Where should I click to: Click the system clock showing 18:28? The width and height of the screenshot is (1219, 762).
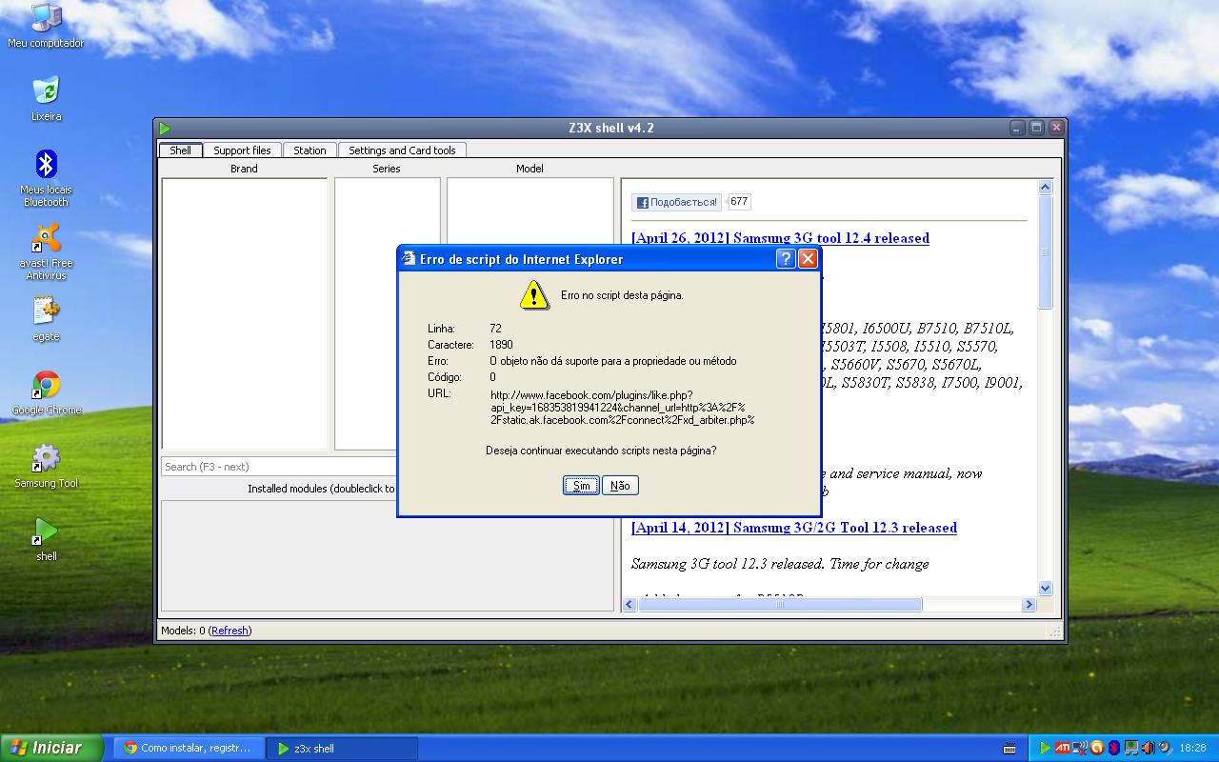(x=1192, y=749)
